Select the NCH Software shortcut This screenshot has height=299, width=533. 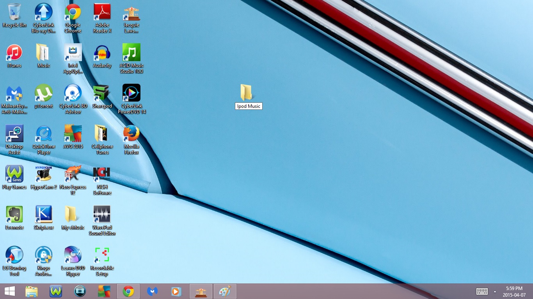[x=102, y=180]
